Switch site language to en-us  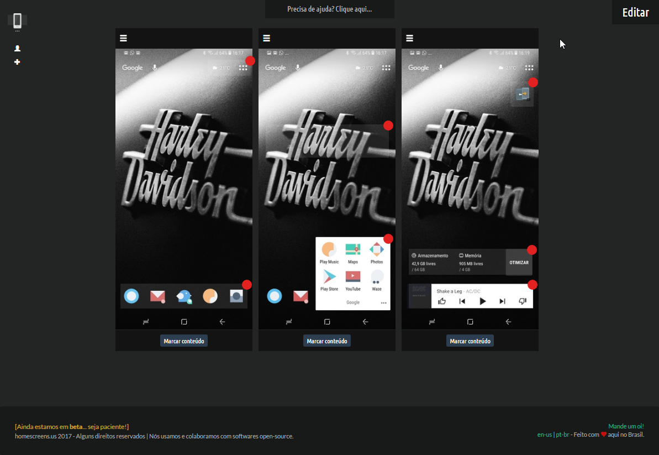point(544,435)
